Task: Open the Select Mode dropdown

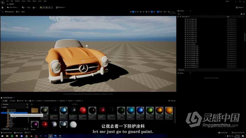Action: (x=12, y=7)
